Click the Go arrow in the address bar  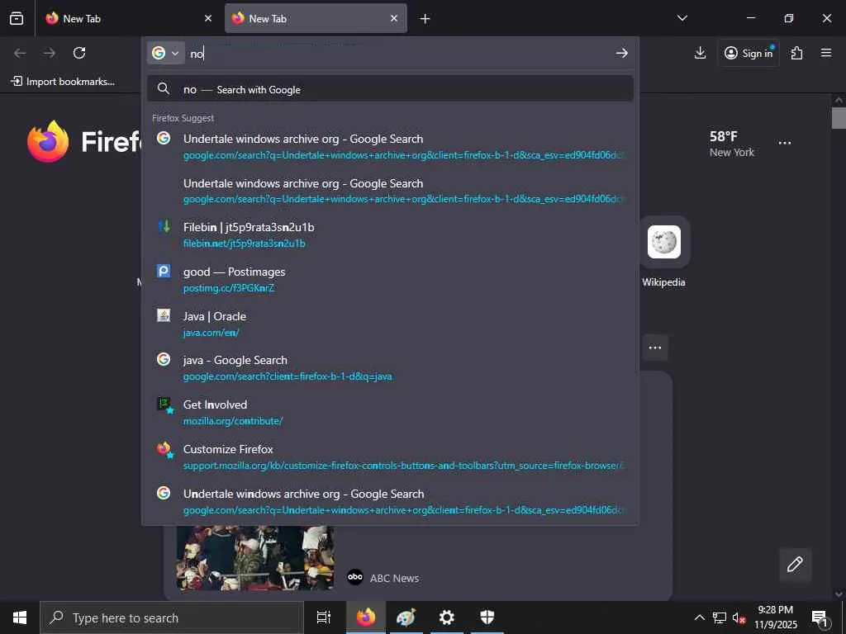coord(622,53)
